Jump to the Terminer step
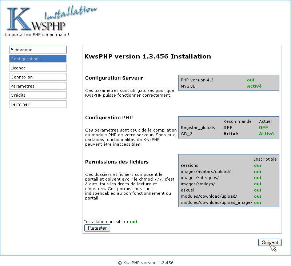291x266 pixels. [38, 104]
